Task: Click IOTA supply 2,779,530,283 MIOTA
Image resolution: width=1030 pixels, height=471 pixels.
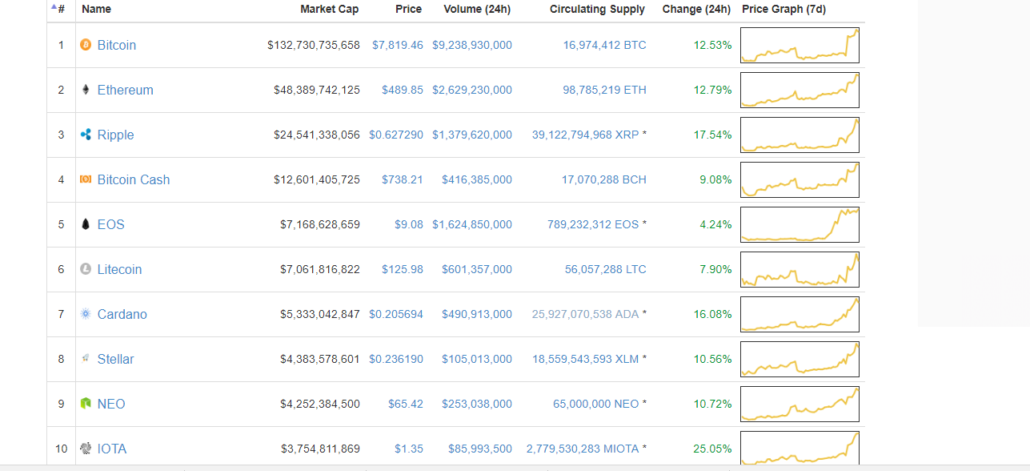Action: click(x=583, y=449)
